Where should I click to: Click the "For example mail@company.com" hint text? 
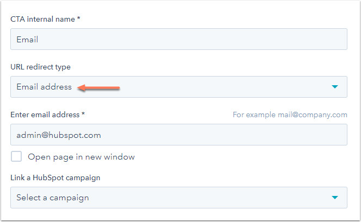click(x=290, y=115)
